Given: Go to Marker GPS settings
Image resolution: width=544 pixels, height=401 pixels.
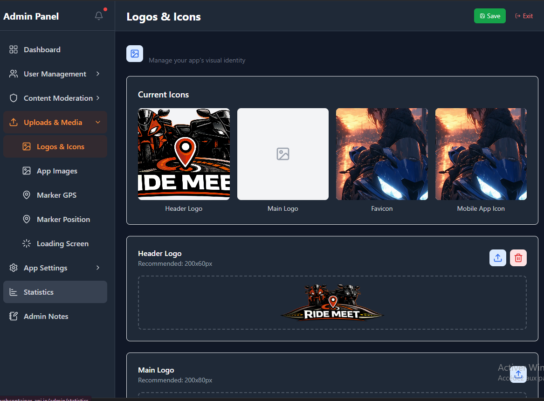Looking at the screenshot, I should (56, 195).
